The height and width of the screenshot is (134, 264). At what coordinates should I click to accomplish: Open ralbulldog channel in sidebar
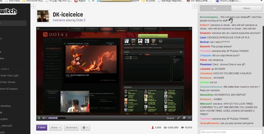pos(5,106)
